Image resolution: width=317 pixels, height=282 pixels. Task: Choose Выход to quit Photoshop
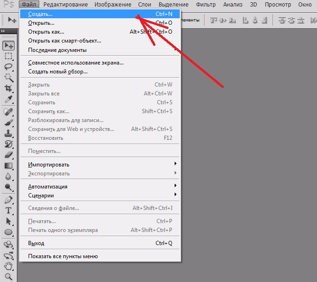(x=100, y=243)
